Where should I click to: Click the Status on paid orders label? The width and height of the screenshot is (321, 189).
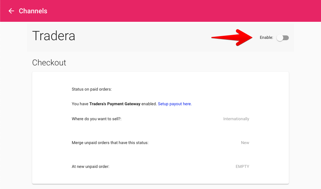92,89
